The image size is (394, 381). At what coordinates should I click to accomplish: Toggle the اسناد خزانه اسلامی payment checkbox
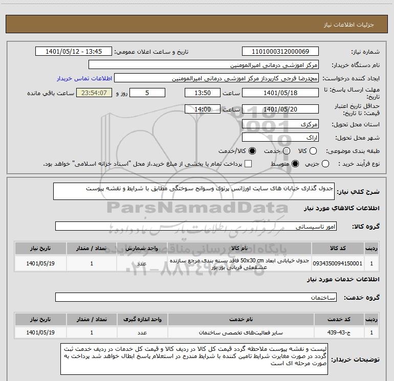pyautogui.click(x=248, y=164)
